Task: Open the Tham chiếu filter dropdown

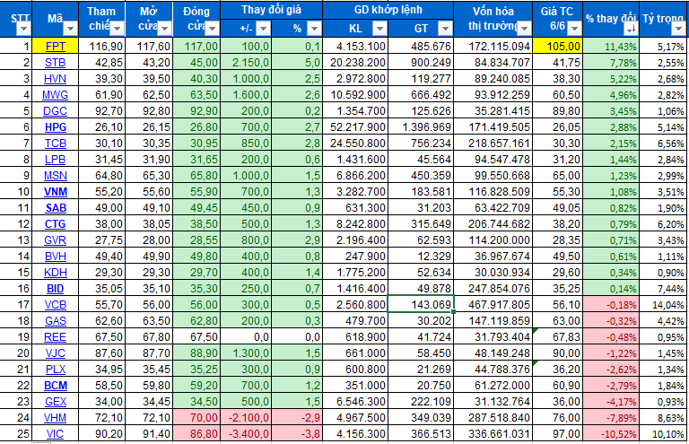Action: 117,29
